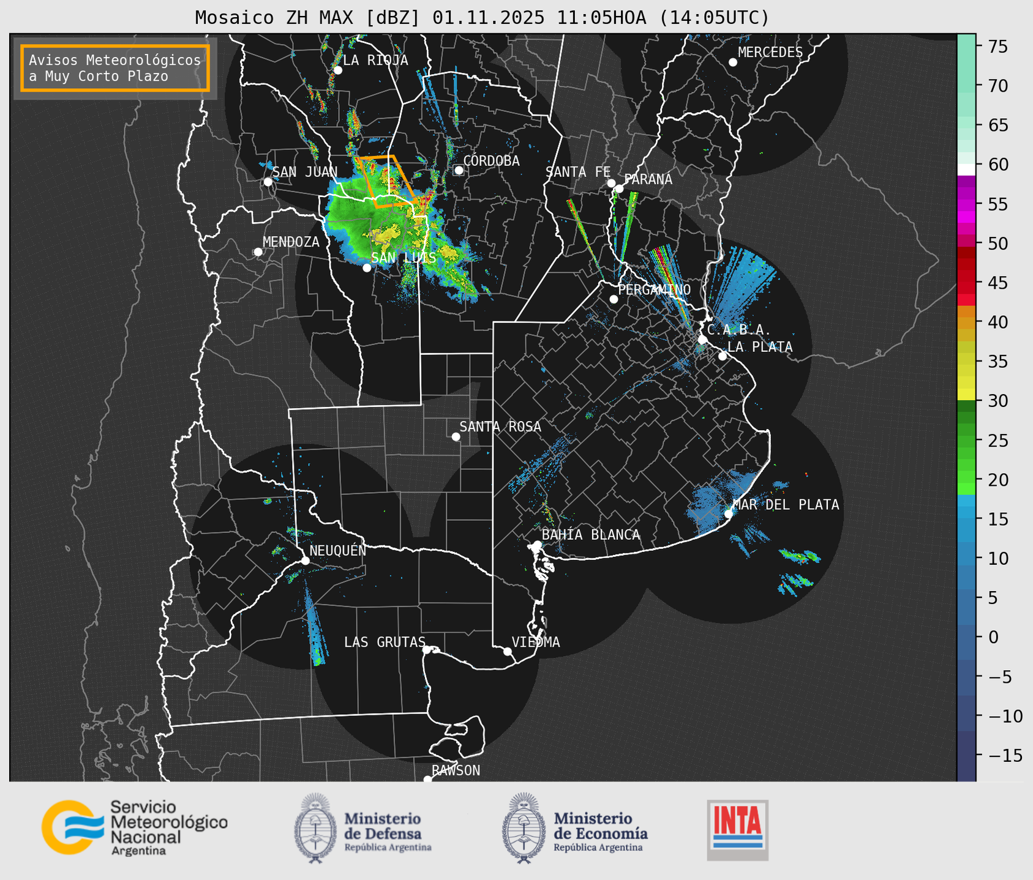
Task: Click the blue 10 dBZ band in the color scale
Action: pos(966,554)
